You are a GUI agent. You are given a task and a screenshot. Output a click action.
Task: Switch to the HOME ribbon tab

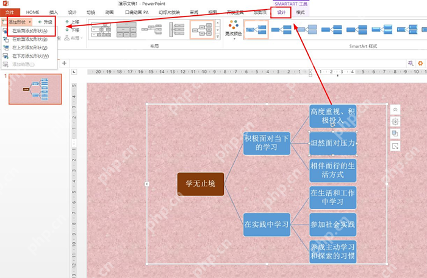click(33, 12)
